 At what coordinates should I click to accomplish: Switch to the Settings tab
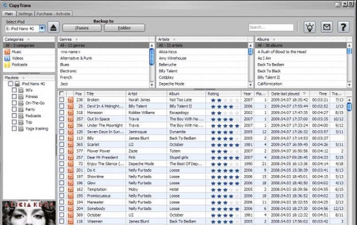coord(25,14)
